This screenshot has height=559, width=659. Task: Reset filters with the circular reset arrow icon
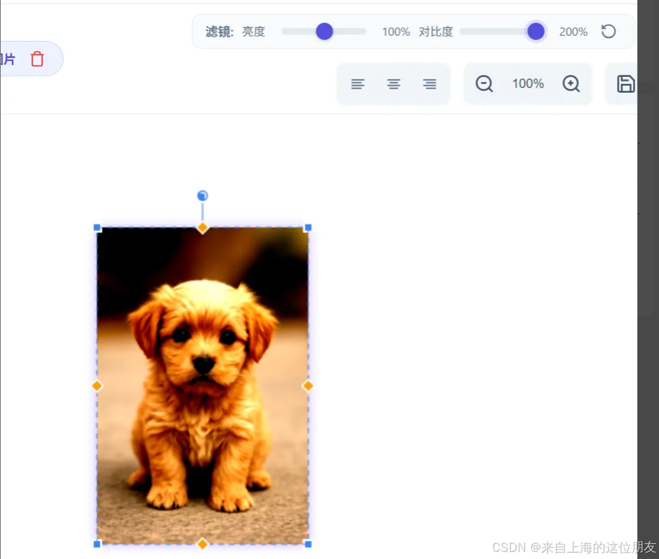[609, 32]
